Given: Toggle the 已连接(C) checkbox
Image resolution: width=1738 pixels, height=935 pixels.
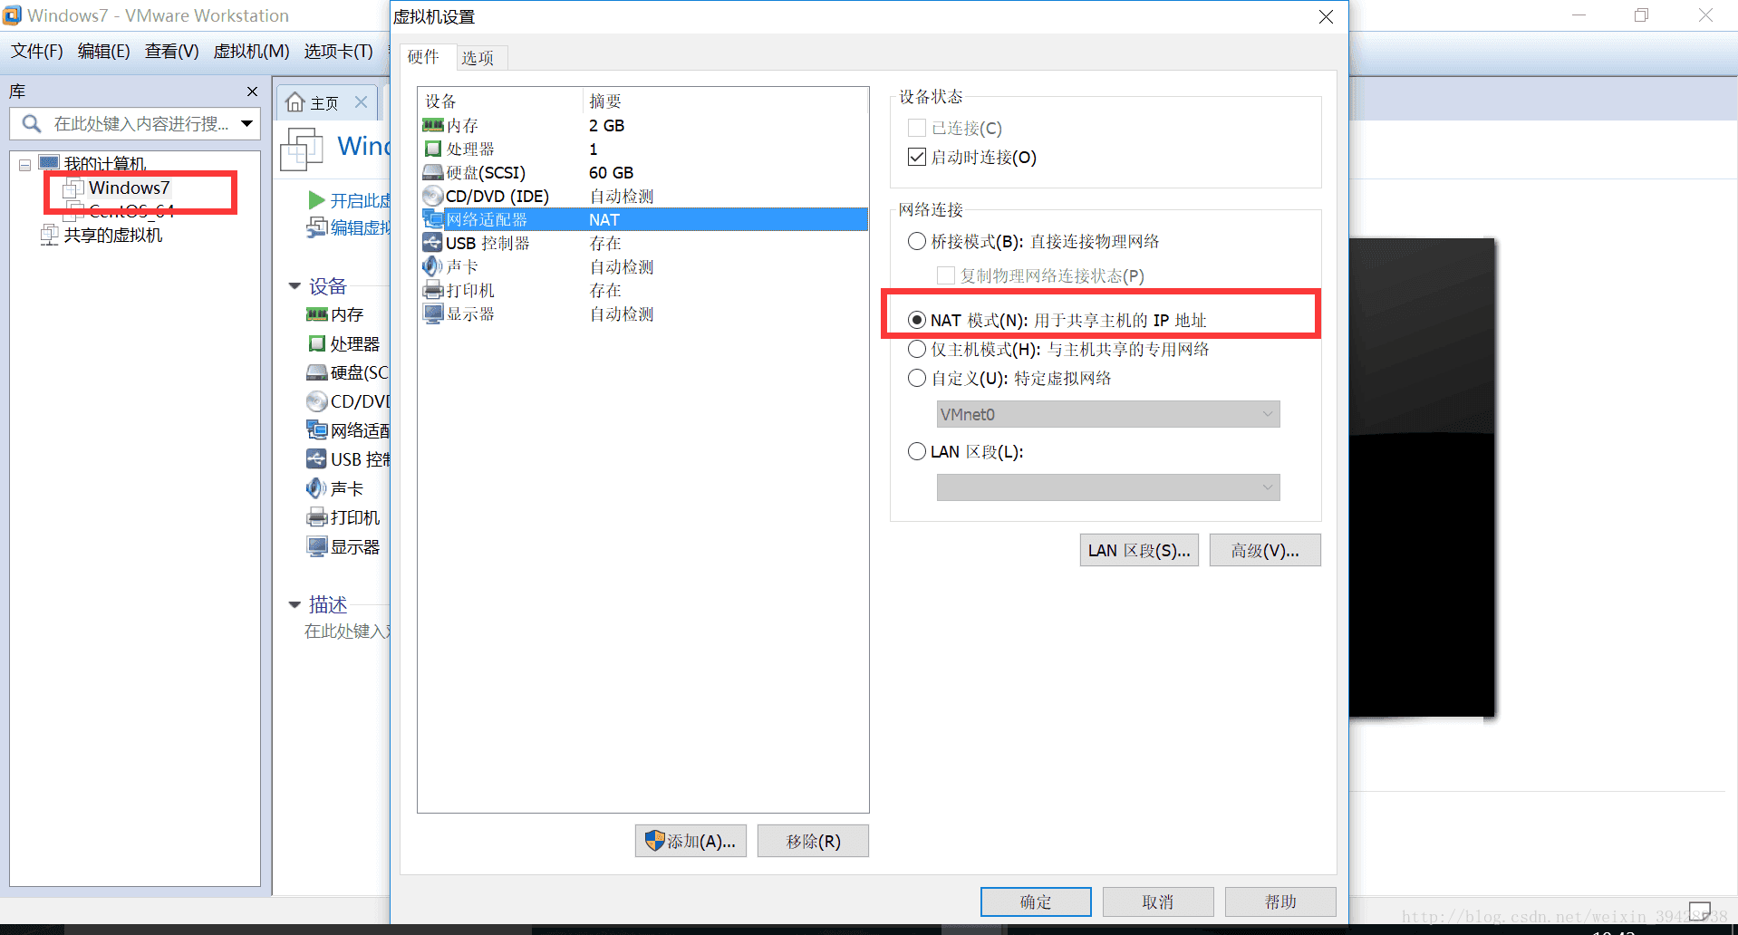Looking at the screenshot, I should [917, 128].
